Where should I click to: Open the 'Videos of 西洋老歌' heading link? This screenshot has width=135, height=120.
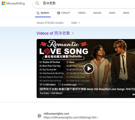[53, 33]
